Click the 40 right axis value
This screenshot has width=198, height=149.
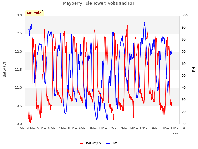click(183, 88)
